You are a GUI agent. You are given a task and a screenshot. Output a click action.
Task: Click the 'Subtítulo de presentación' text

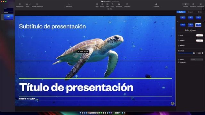(x=53, y=27)
